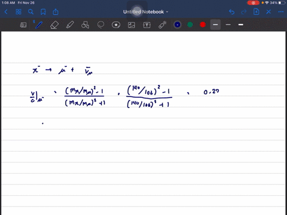The width and height of the screenshot is (287, 215).
Task: Activate the laser pointer tool
Action: 163,25
